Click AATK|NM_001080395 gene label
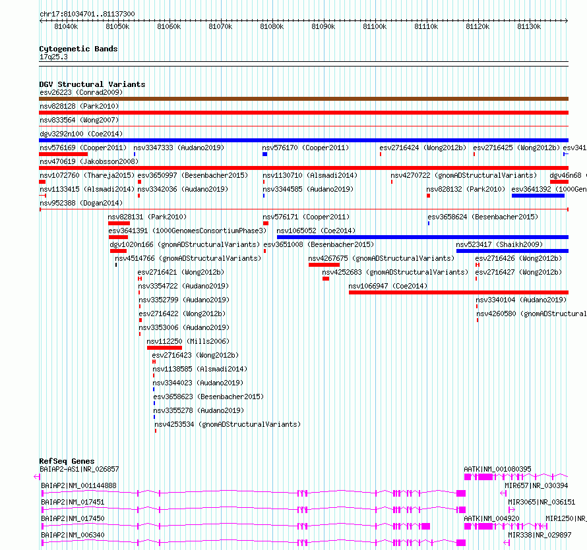Screen dimensions: 587x550 [497, 469]
